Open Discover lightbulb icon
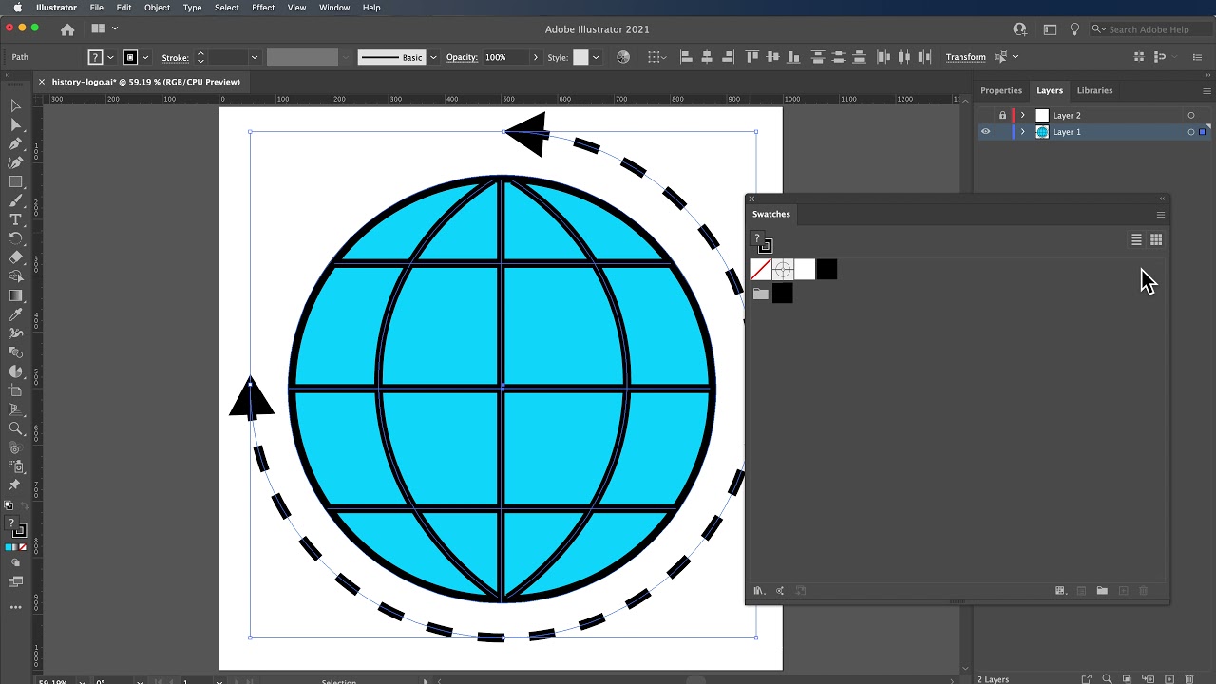Image resolution: width=1216 pixels, height=684 pixels. coord(1074,29)
